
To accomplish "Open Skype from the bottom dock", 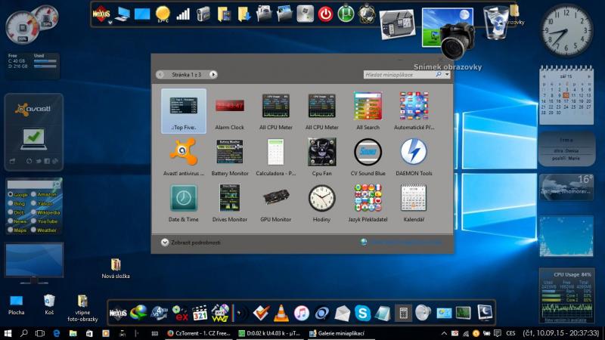I will 363,313.
